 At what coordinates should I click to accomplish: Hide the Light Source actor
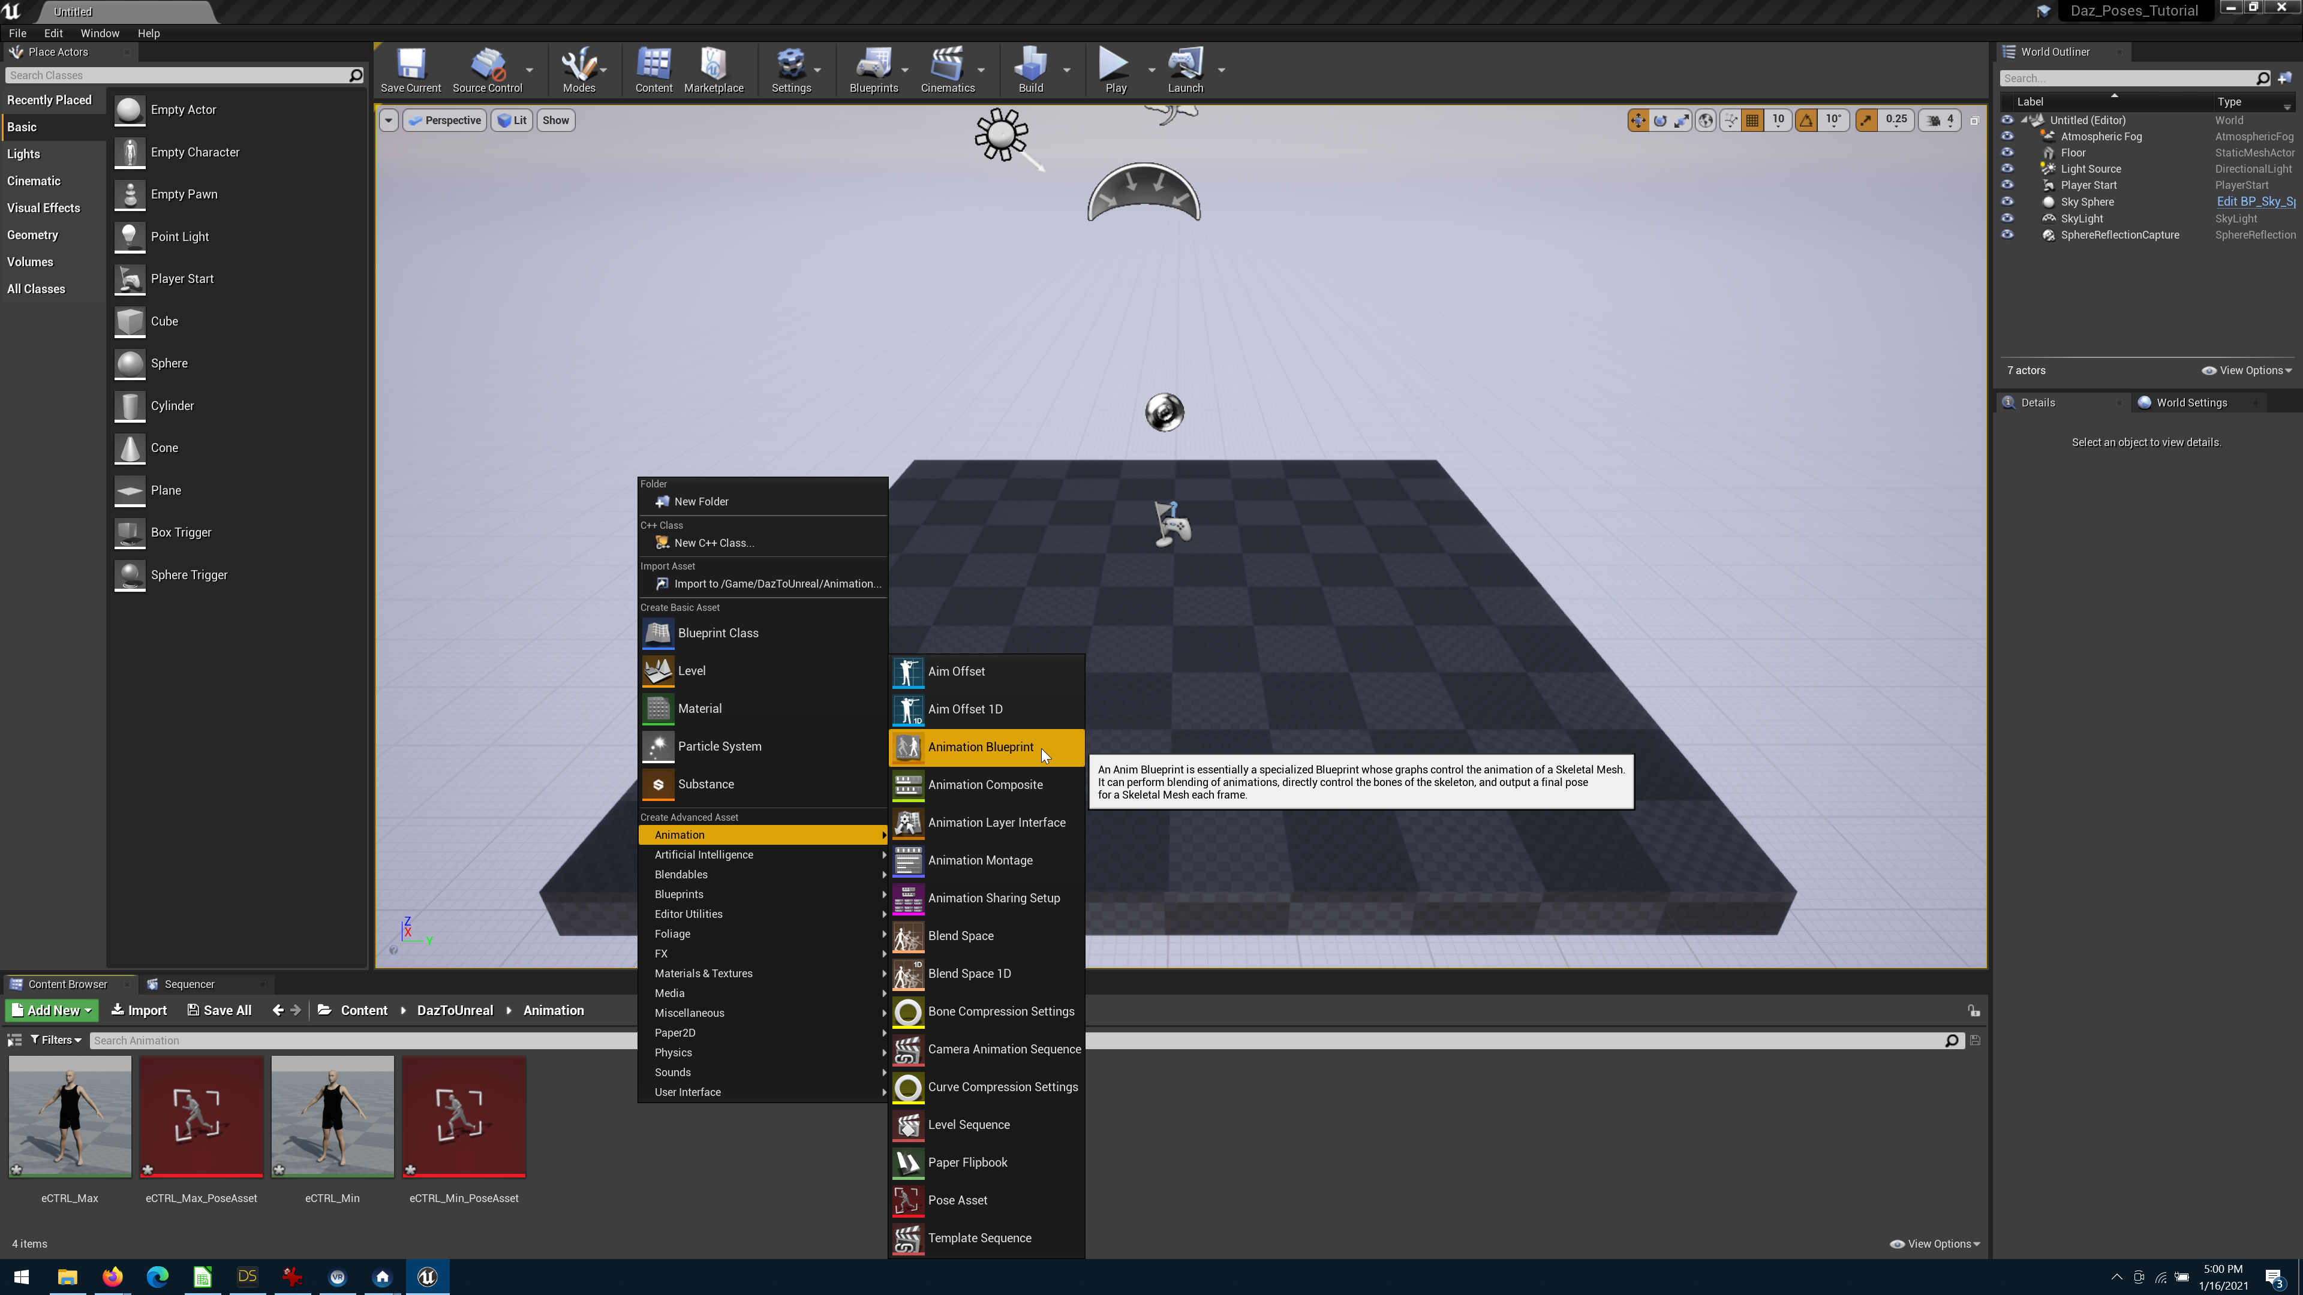point(2007,168)
